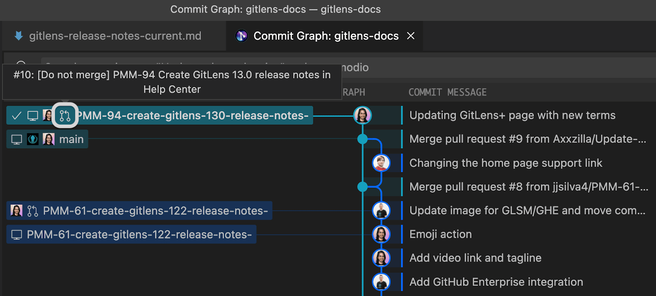Select the local PMM-61-create-gitlens-122 branch label
656x296 pixels.
coord(131,235)
